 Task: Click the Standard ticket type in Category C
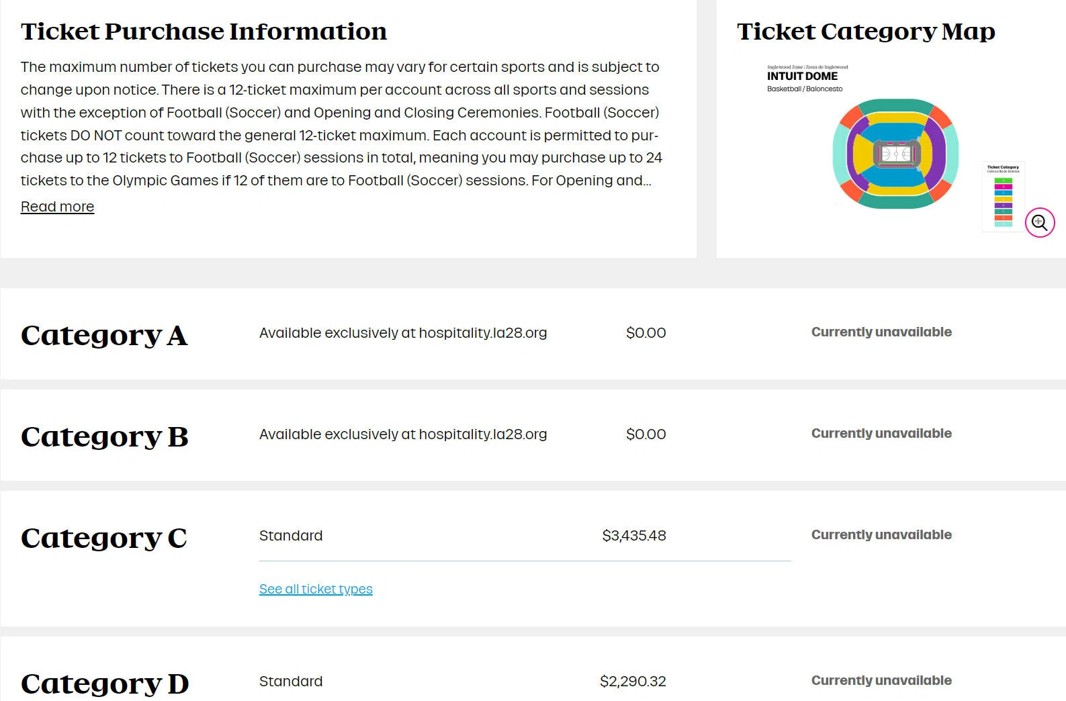pyautogui.click(x=291, y=536)
